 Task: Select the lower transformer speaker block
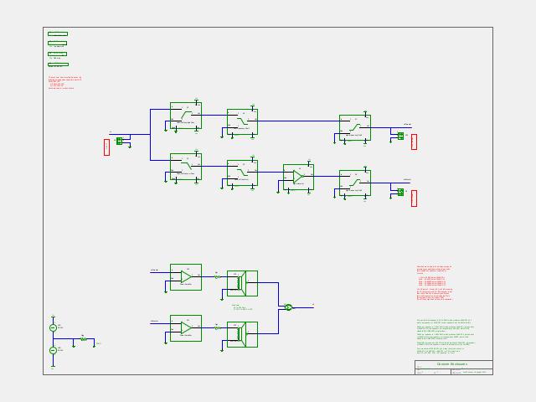coord(242,334)
